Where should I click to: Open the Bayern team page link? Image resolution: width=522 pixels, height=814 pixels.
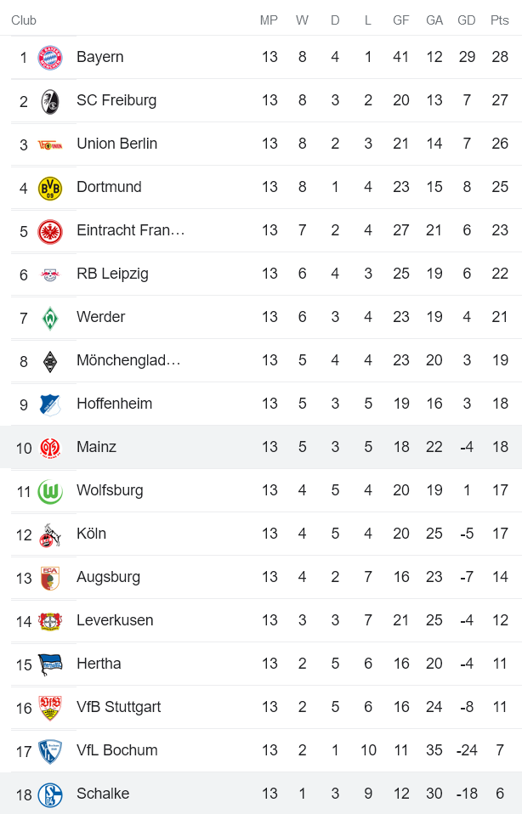(x=102, y=56)
